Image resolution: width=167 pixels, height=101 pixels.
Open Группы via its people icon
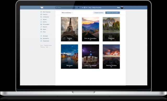(x=41, y=22)
